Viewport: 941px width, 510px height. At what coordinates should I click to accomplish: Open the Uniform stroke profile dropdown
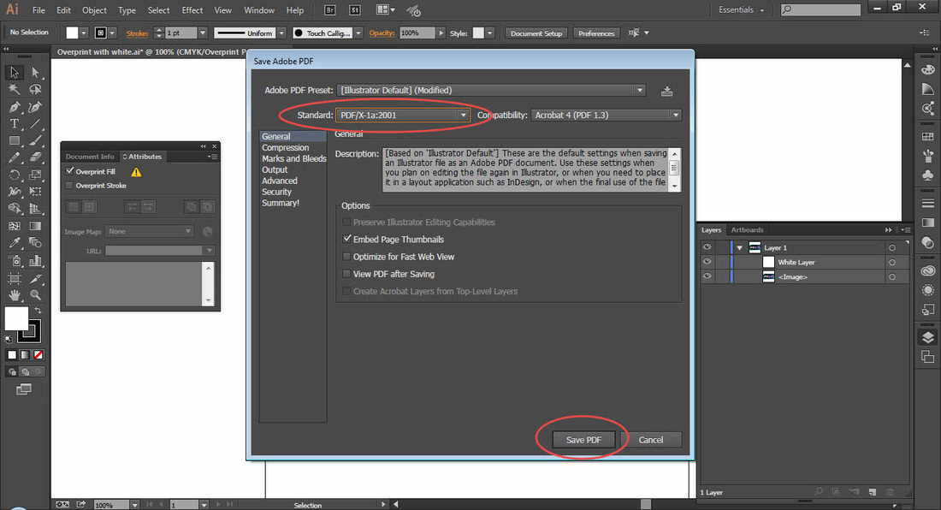(281, 33)
